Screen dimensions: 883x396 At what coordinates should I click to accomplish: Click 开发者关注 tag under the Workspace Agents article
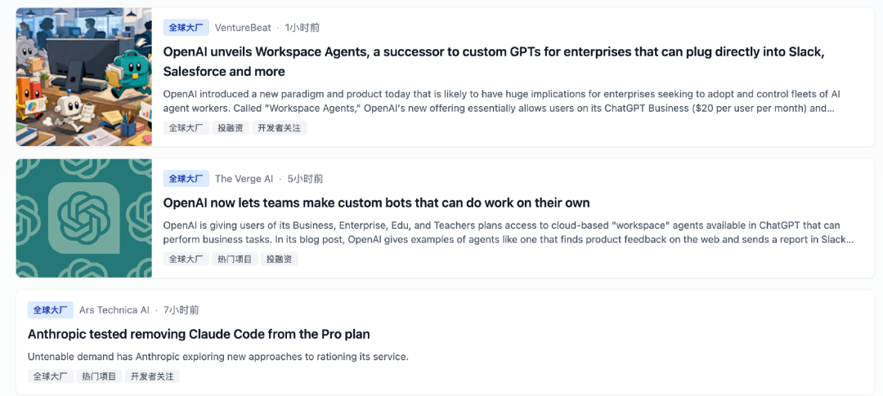click(279, 128)
